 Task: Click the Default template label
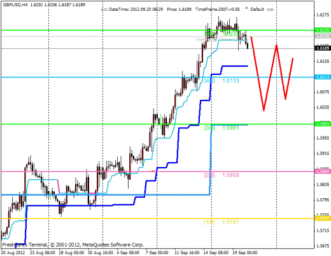pos(257,10)
